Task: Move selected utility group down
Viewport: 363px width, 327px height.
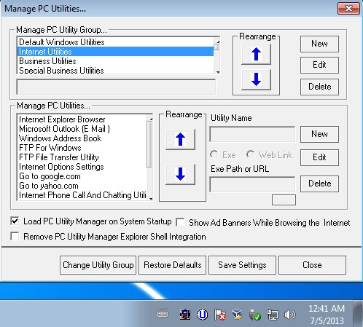Action: [x=256, y=79]
